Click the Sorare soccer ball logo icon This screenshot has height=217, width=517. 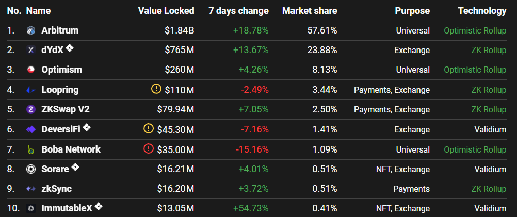pyautogui.click(x=31, y=169)
